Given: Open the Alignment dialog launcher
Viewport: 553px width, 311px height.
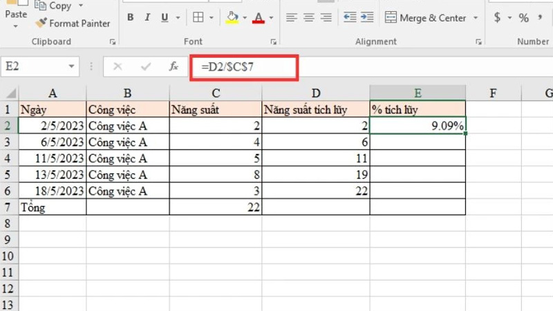Looking at the screenshot, I should pyautogui.click(x=478, y=42).
